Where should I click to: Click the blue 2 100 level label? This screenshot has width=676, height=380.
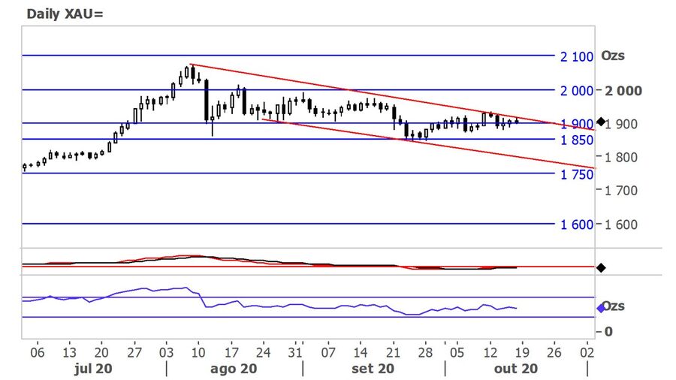[576, 56]
